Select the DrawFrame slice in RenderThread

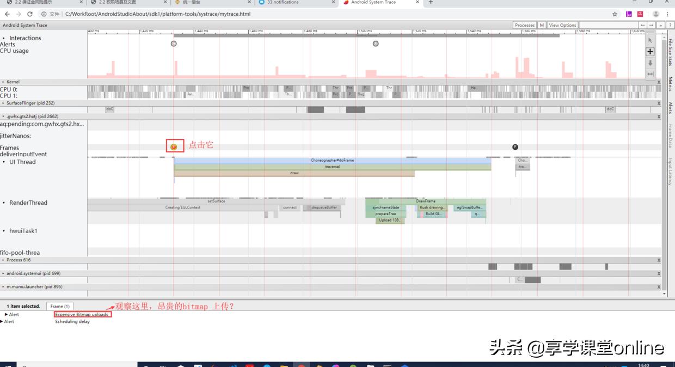[x=426, y=201]
